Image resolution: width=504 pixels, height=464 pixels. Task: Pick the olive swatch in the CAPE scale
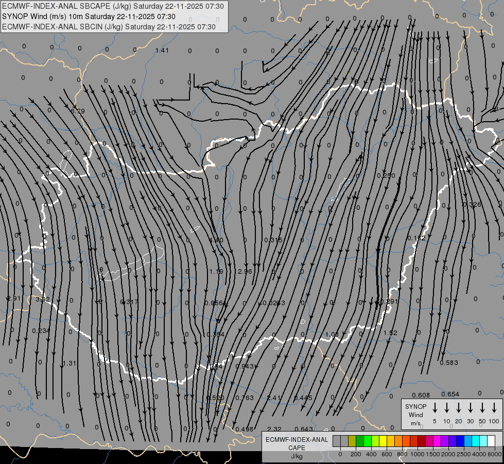(352, 441)
